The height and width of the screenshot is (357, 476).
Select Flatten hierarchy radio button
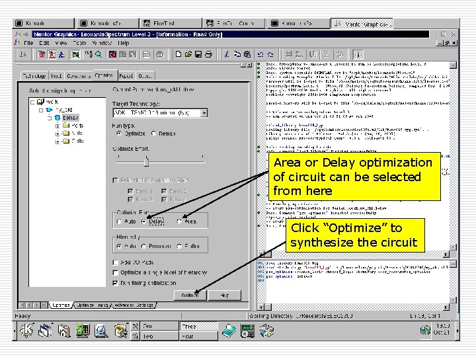coord(179,246)
